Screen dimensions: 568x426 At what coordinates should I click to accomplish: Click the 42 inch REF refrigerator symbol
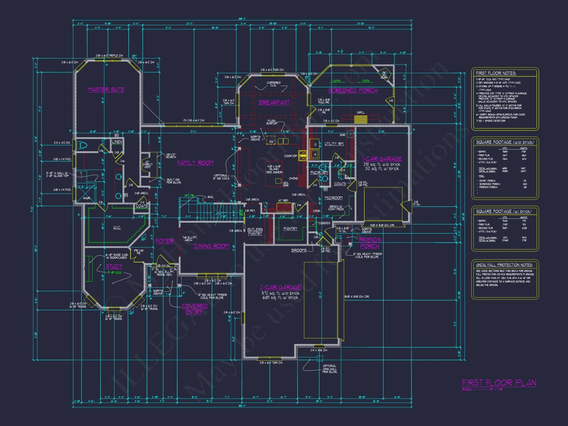tap(284, 207)
